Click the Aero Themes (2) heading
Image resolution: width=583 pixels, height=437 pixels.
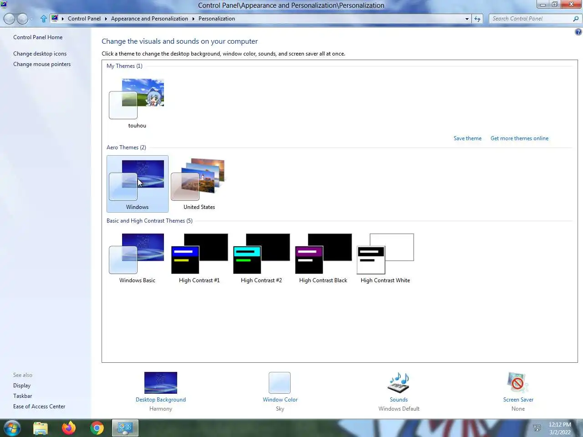(126, 147)
